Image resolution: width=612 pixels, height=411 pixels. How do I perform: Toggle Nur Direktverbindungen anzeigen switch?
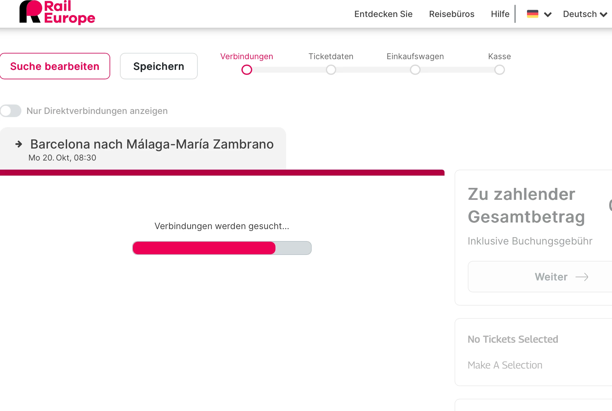[11, 111]
